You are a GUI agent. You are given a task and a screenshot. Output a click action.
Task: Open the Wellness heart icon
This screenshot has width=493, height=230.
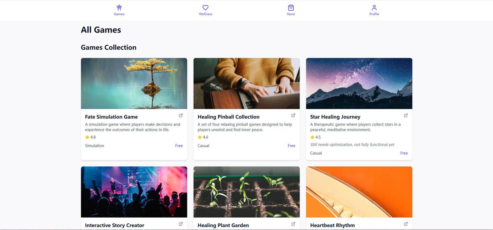point(205,7)
